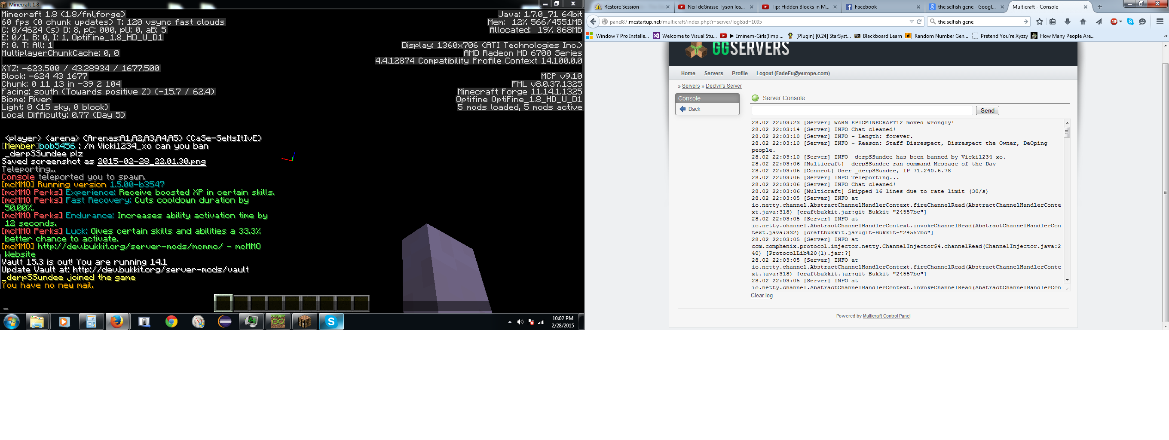Open Firefox downloads arrow icon
The height and width of the screenshot is (440, 1169).
click(x=1067, y=22)
